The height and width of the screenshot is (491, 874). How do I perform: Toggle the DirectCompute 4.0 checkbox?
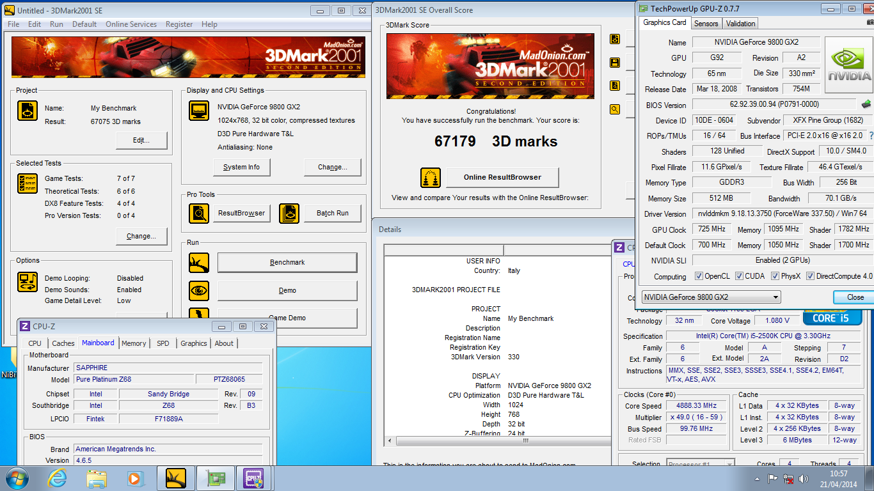(x=810, y=276)
